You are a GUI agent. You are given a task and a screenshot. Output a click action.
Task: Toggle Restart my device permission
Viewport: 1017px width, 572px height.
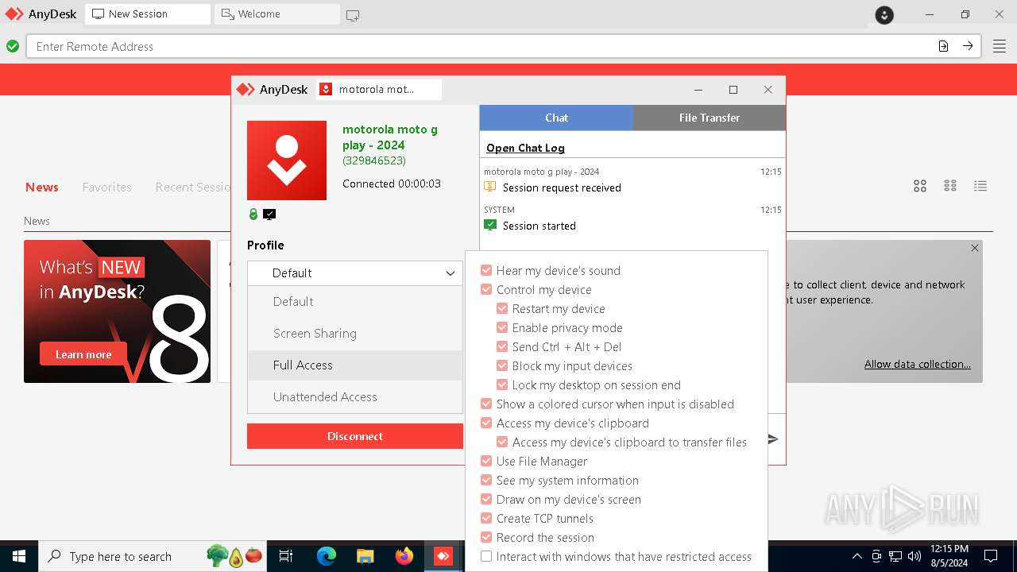502,308
